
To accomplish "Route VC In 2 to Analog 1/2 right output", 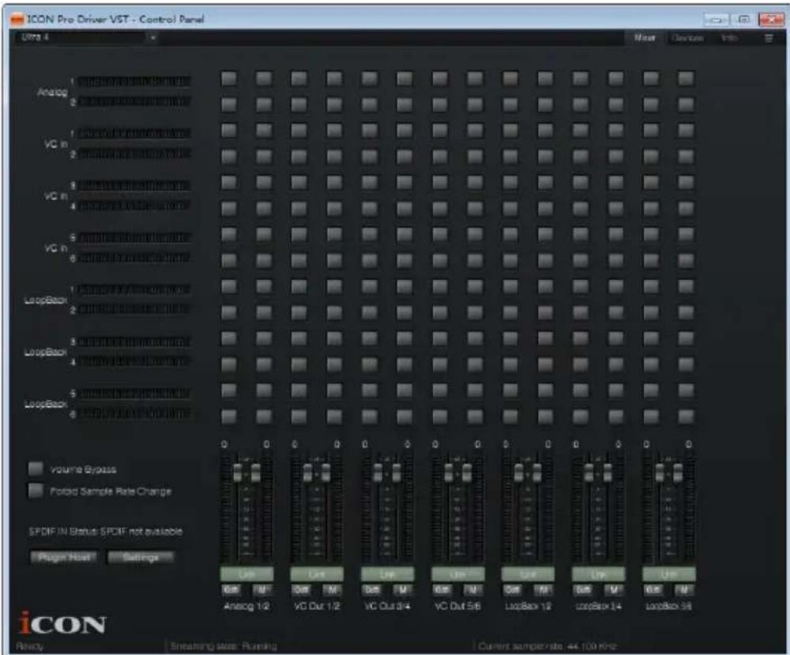I will [264, 156].
